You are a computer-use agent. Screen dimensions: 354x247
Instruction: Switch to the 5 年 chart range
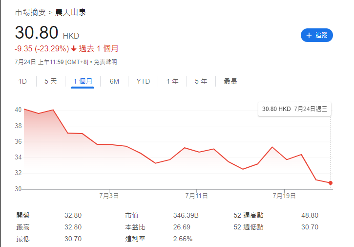pyautogui.click(x=201, y=81)
